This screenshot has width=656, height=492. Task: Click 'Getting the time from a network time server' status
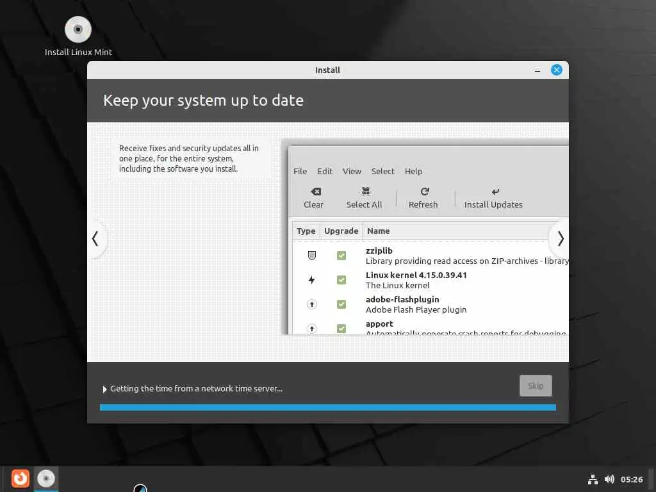point(196,389)
